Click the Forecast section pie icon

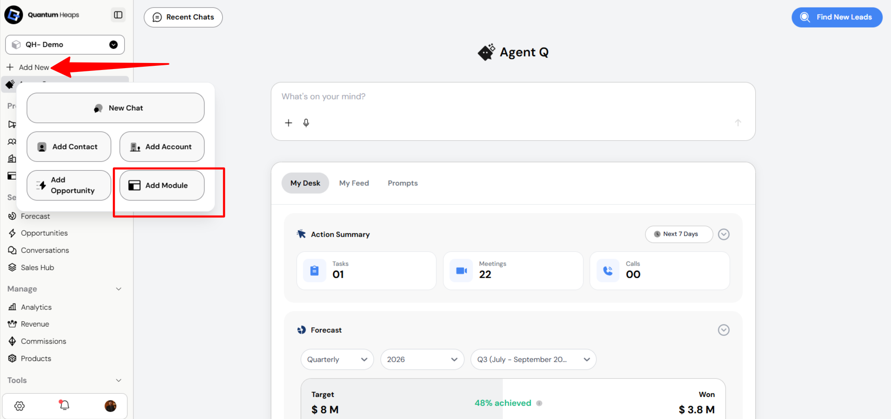[x=302, y=330]
